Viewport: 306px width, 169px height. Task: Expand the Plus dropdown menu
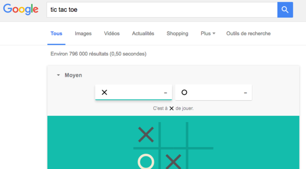[x=208, y=33]
